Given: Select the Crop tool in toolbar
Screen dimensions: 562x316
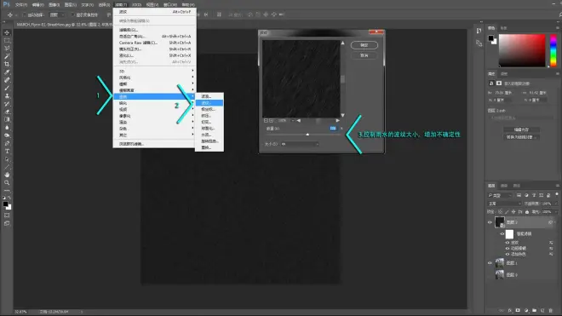Looking at the screenshot, I should point(7,64).
